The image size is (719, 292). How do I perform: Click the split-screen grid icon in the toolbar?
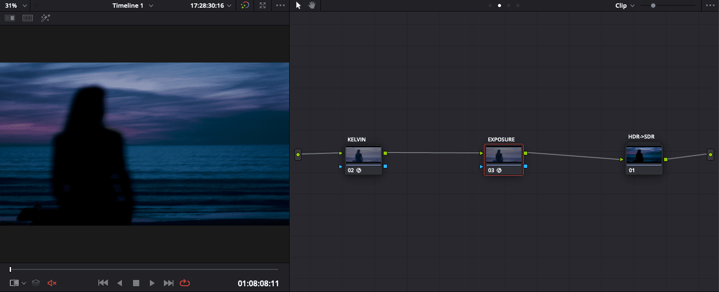[27, 17]
